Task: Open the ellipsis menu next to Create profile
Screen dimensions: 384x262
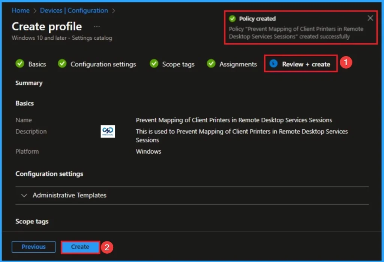Action: (97, 26)
